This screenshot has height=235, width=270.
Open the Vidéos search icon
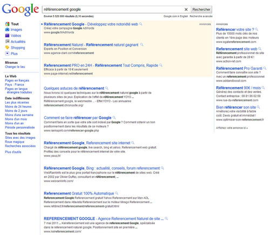click(7, 36)
